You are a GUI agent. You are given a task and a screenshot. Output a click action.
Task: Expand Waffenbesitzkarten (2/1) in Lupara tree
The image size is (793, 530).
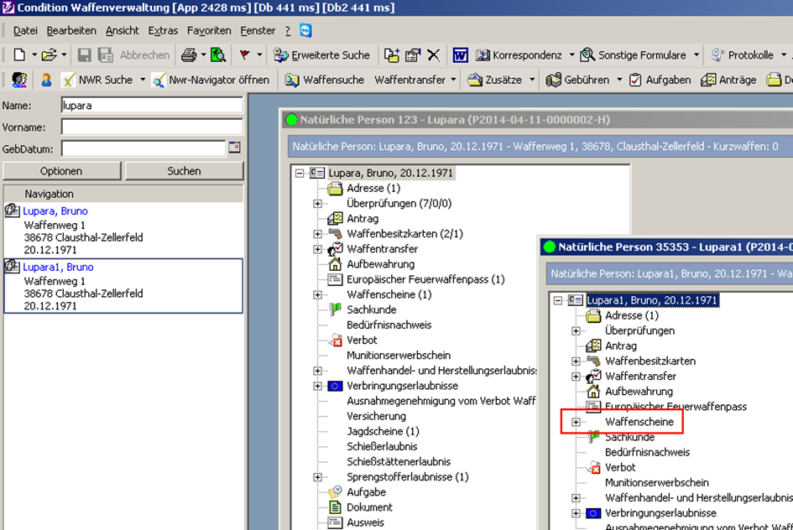[x=317, y=234]
